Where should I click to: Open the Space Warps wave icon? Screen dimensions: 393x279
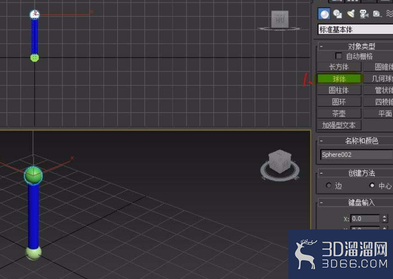(389, 14)
